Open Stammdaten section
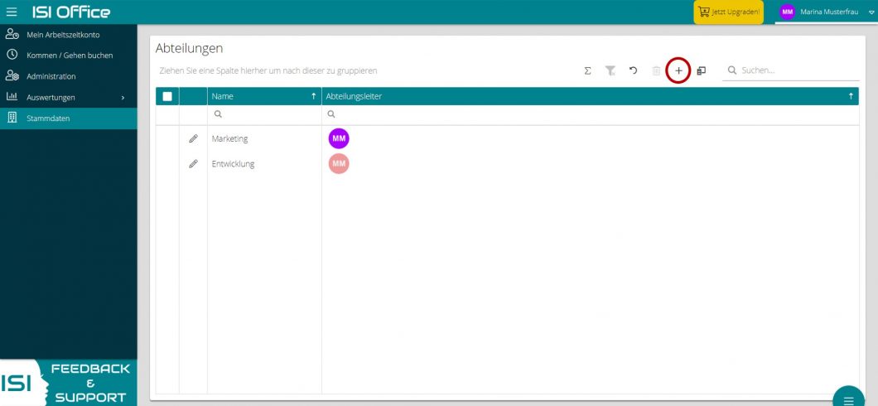The image size is (878, 406). pos(68,118)
